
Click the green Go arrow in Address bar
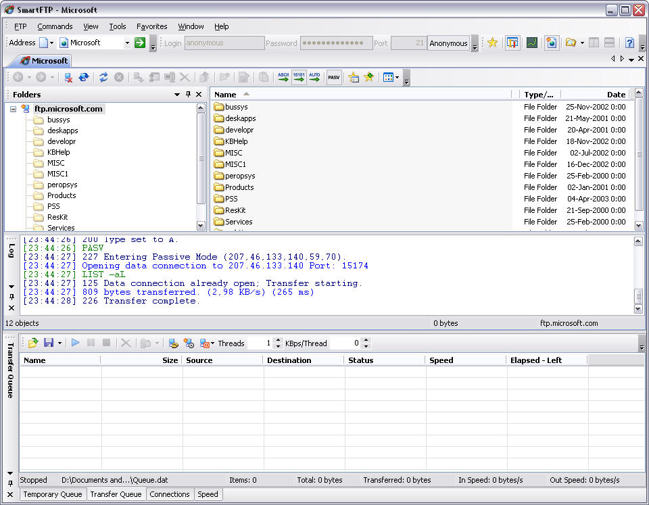140,43
